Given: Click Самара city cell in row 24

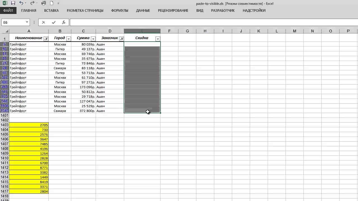Looking at the screenshot, I should tap(60, 68).
